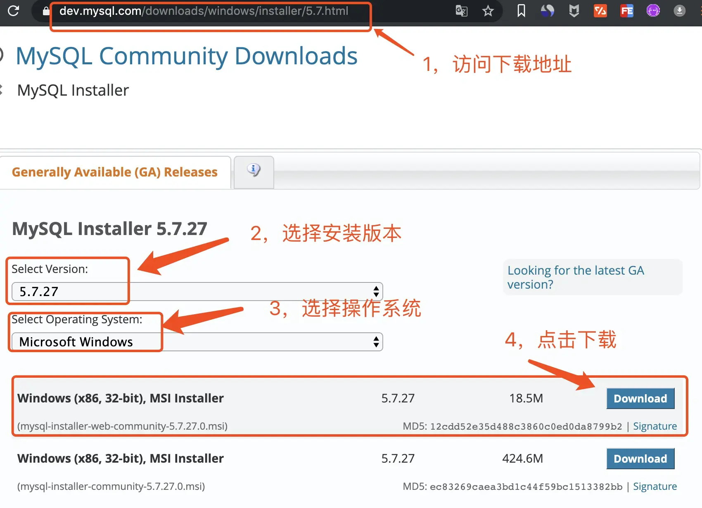This screenshot has height=508, width=702.
Task: Open the dark blue globe extension icon
Action: (x=548, y=11)
